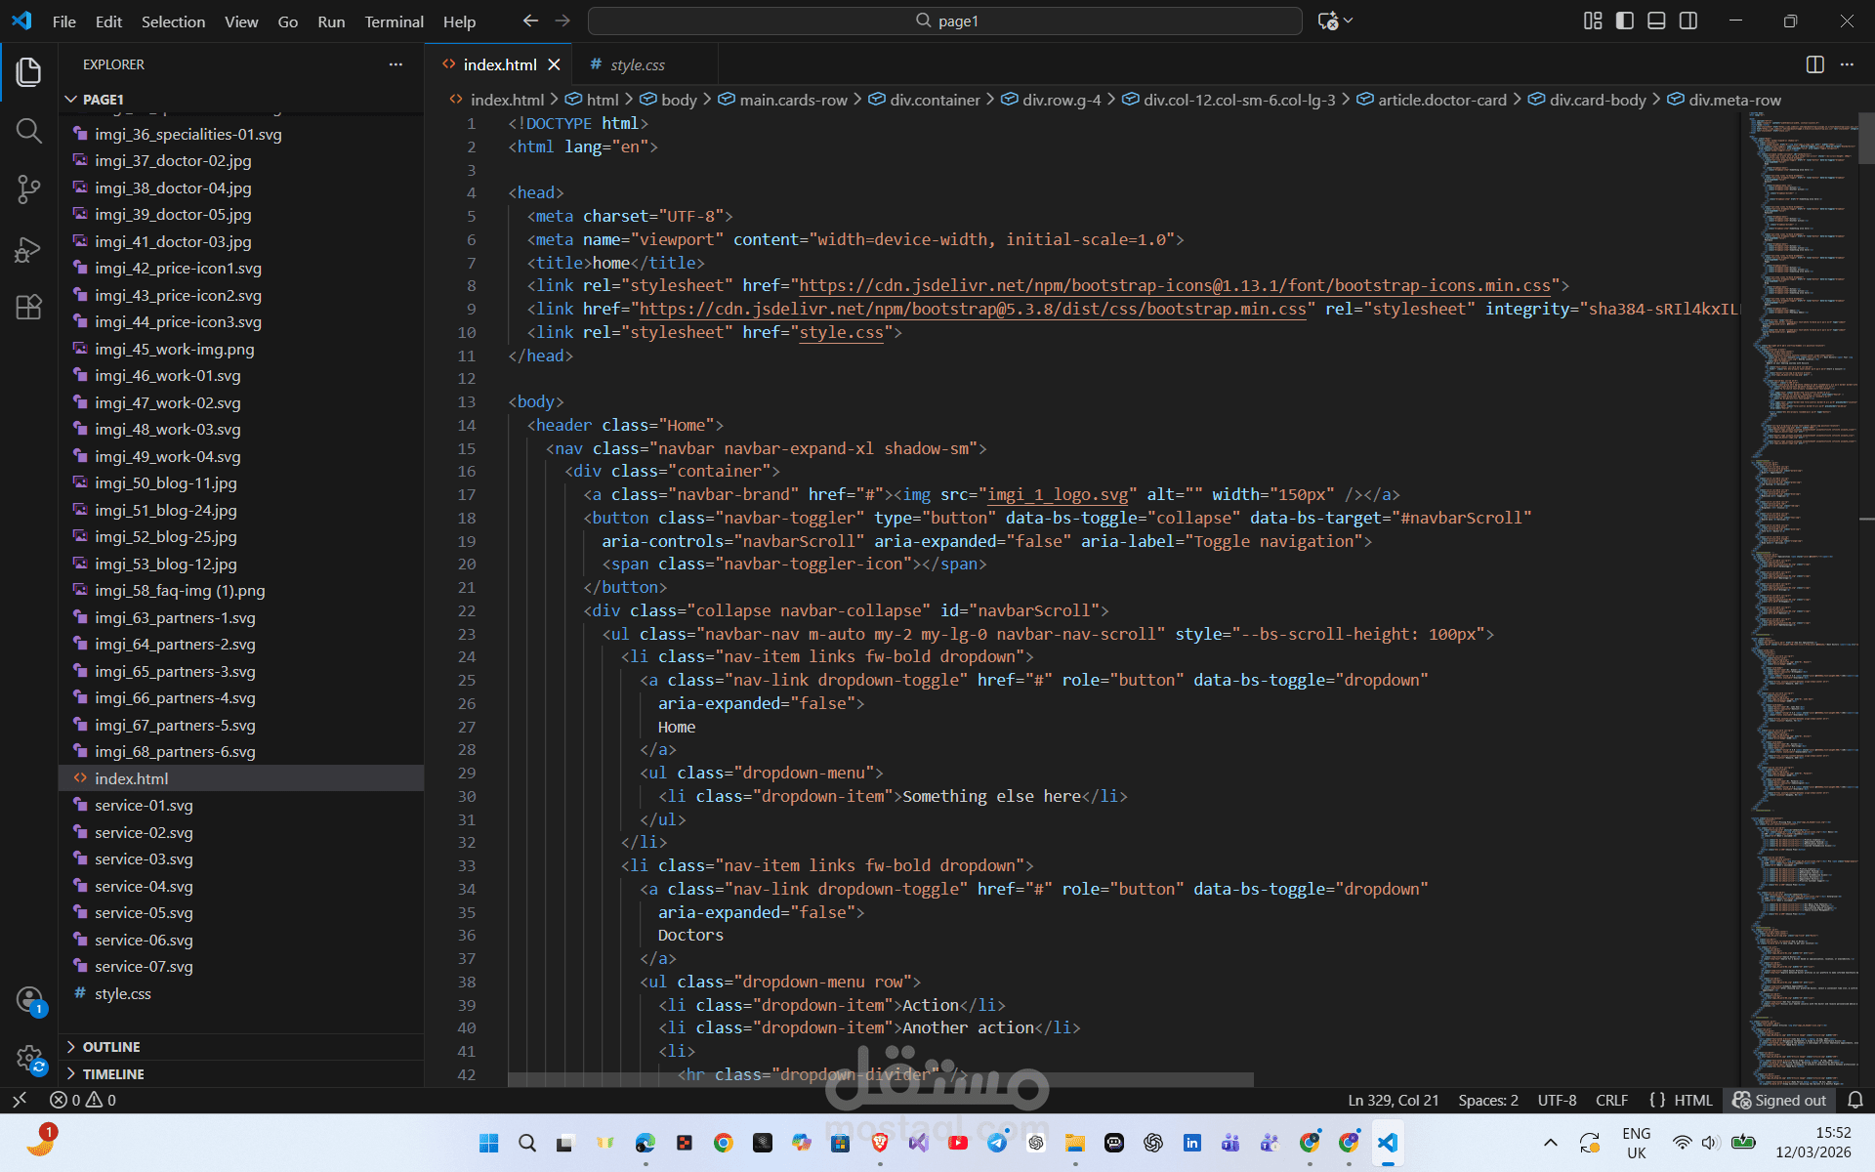Collapse the PAGE1 folder in Explorer
Viewport: 1875px width, 1172px height.
[x=103, y=99]
